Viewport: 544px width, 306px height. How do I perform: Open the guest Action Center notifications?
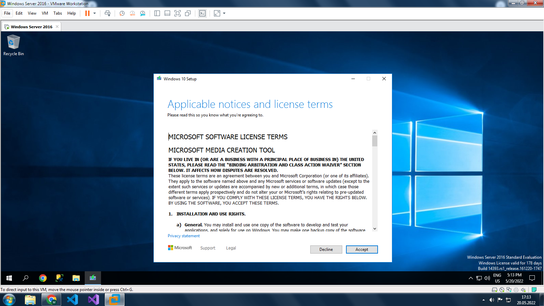click(x=532, y=278)
